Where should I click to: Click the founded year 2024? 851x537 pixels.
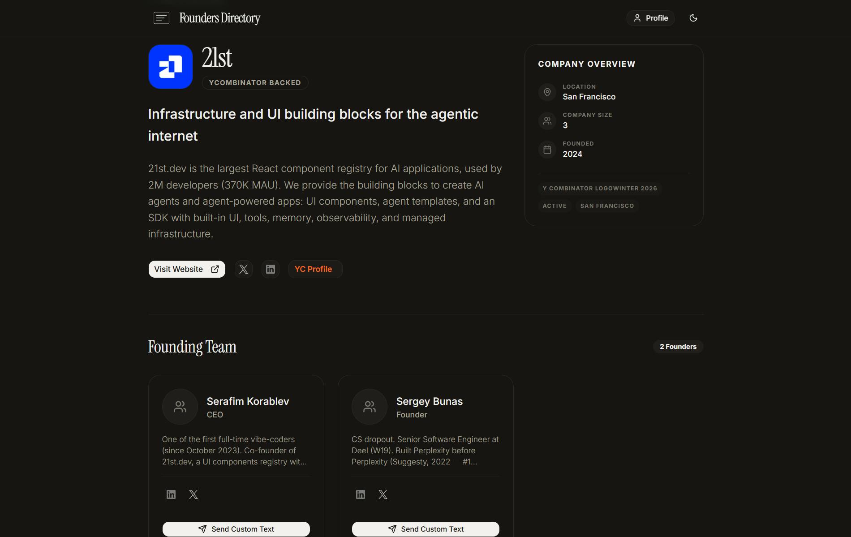tap(572, 154)
